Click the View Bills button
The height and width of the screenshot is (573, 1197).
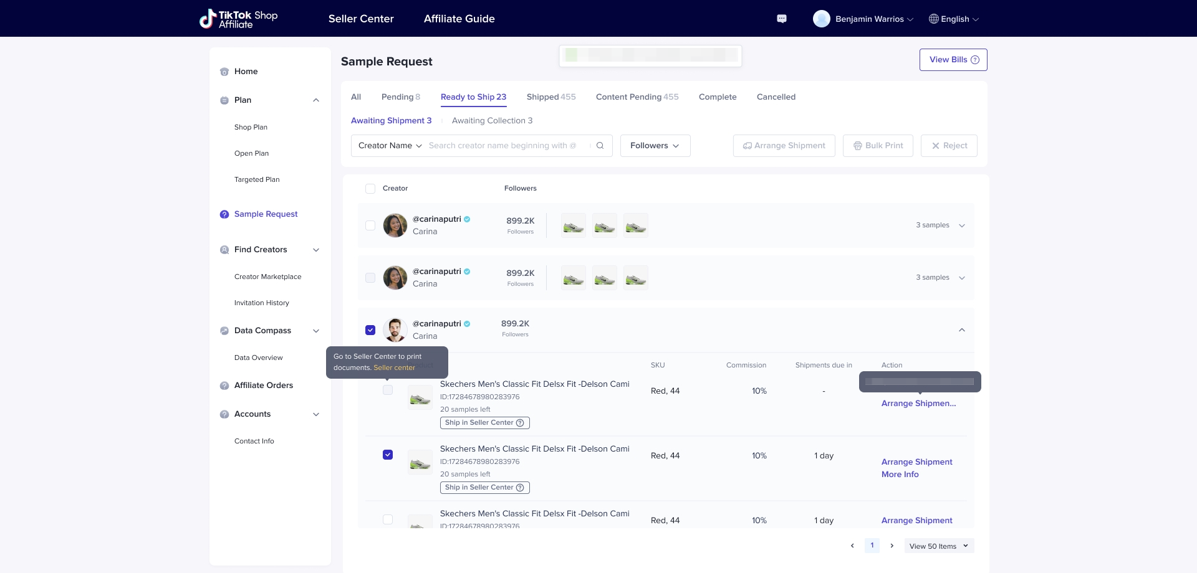[x=953, y=60]
